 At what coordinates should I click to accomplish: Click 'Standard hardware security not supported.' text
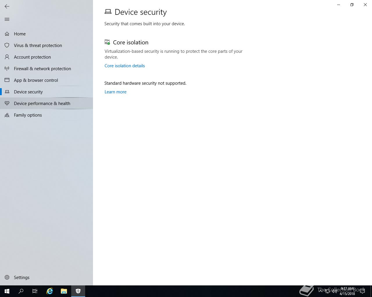[145, 83]
